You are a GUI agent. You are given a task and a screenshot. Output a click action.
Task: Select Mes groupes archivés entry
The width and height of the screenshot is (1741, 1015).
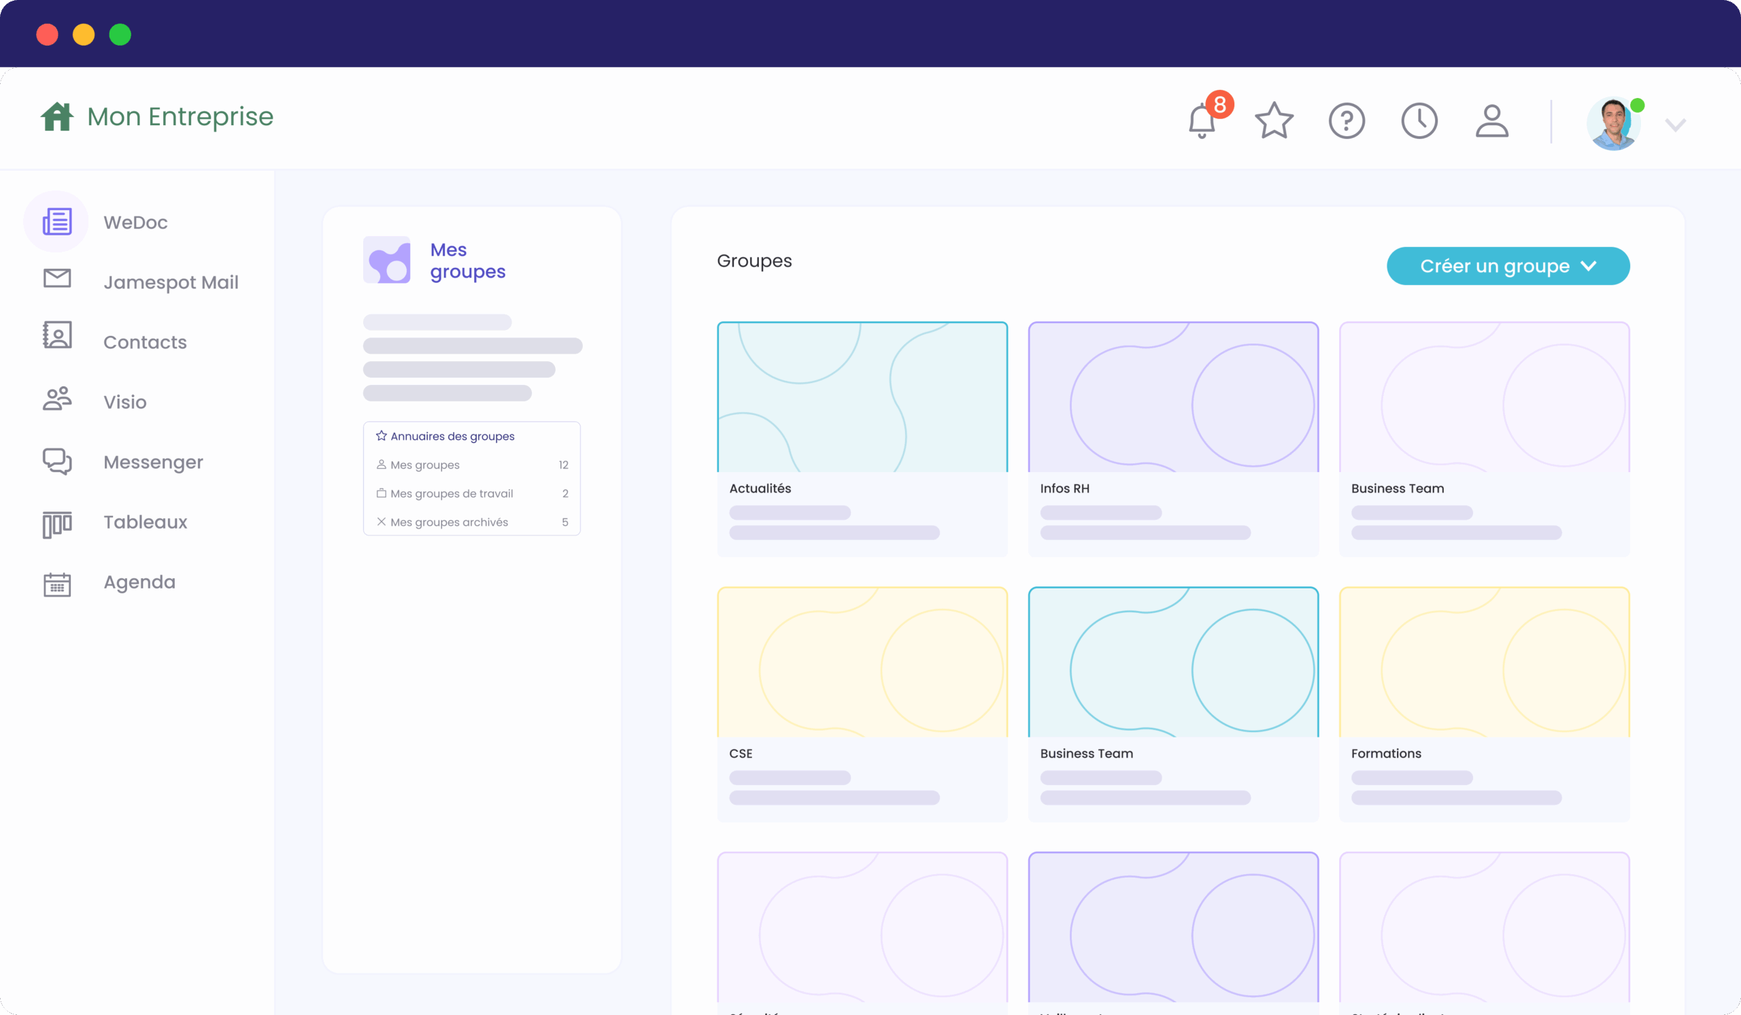(x=449, y=522)
